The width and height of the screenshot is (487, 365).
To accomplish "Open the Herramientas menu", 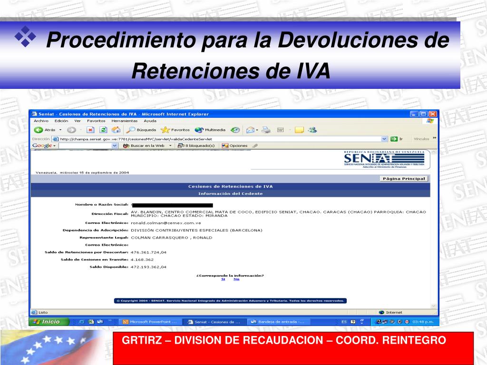I will click(124, 121).
